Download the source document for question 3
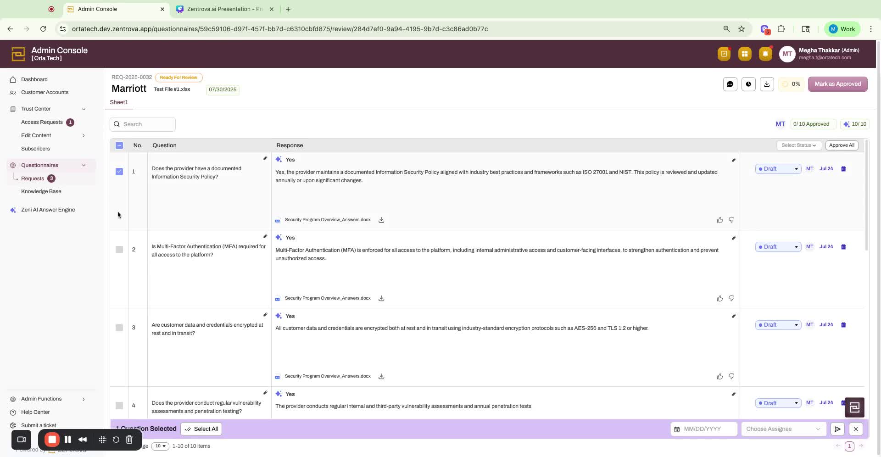Viewport: 881px width, 457px height. click(381, 377)
